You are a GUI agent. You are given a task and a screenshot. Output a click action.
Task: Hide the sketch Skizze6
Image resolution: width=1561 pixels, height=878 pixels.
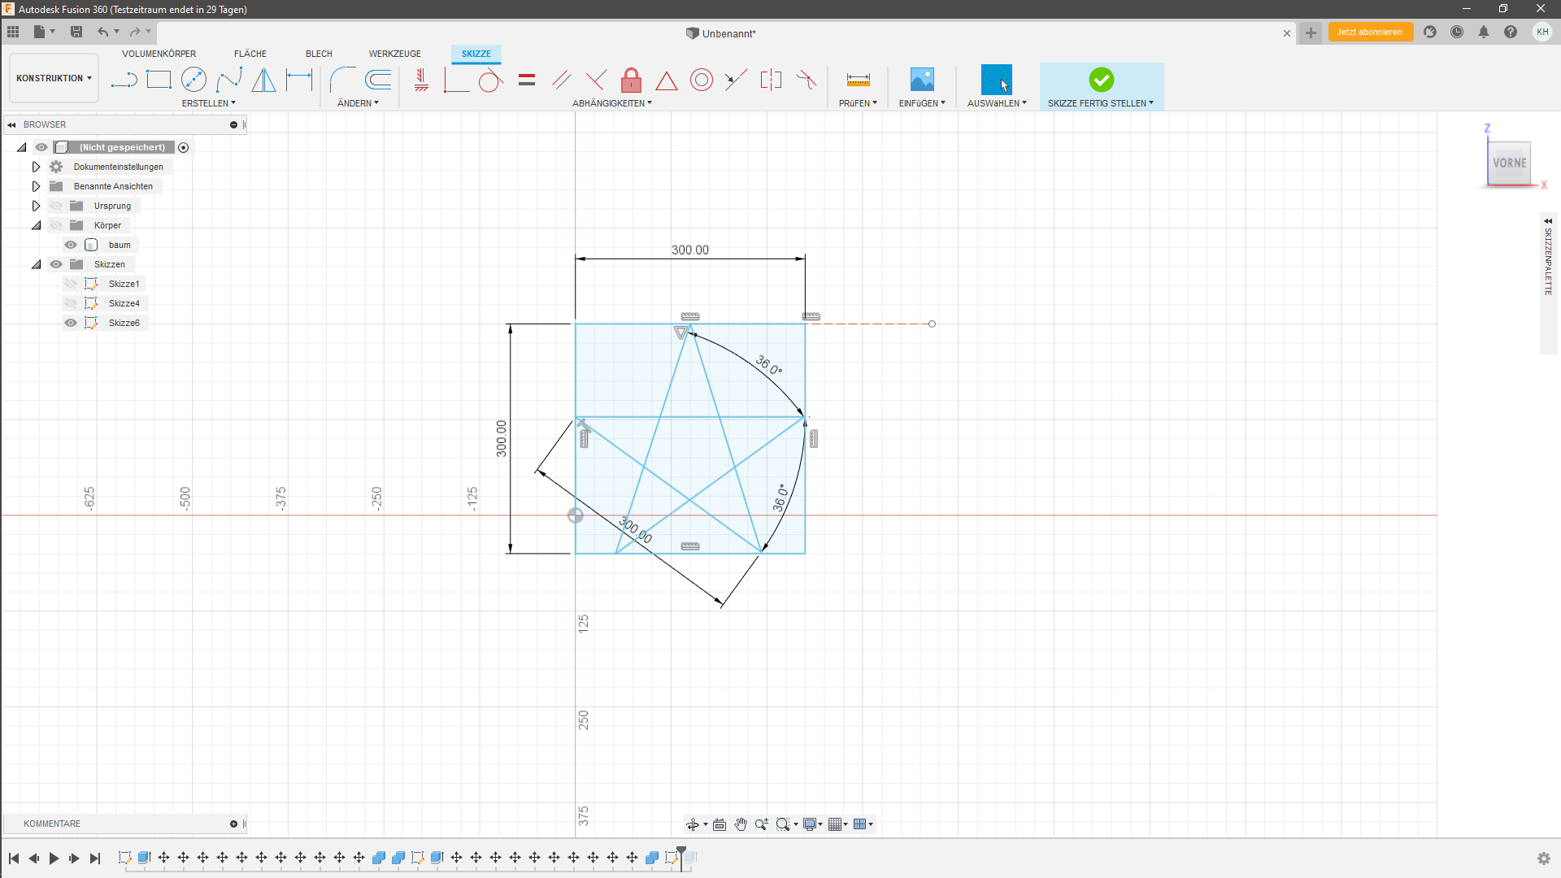pos(71,323)
